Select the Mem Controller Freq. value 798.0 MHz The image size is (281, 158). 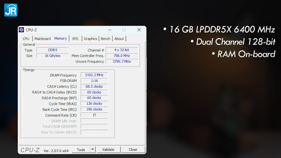pos(122,56)
